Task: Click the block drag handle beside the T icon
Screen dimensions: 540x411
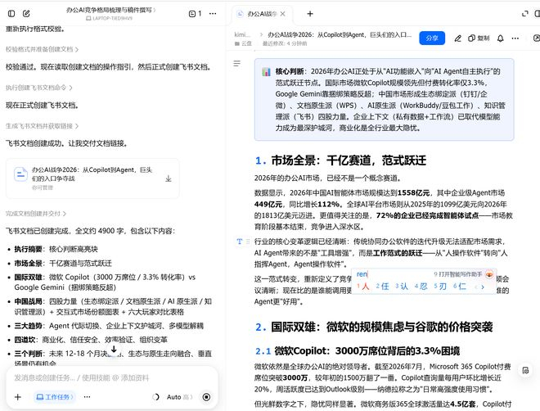Action: (x=248, y=242)
